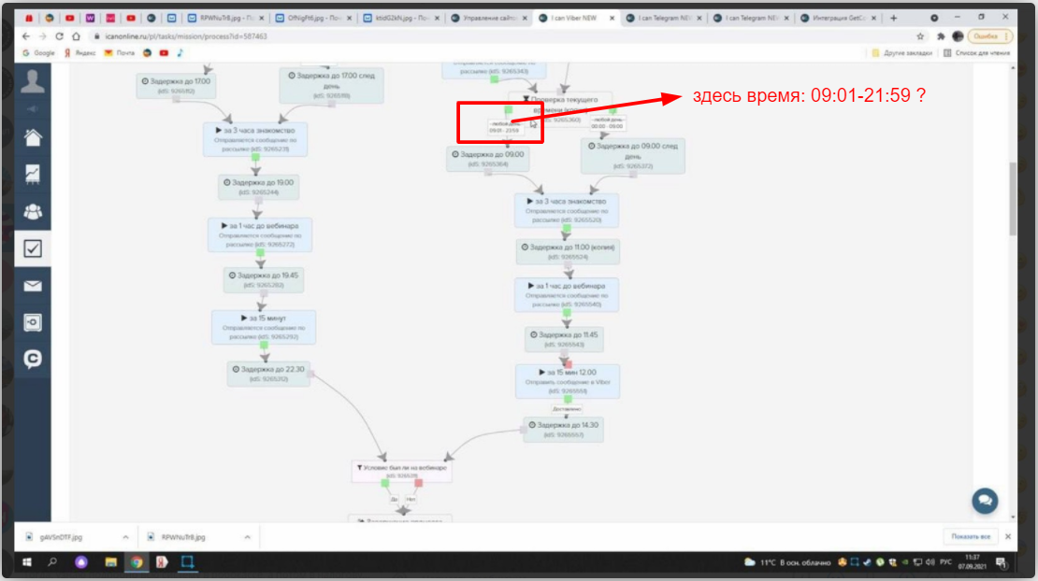Select left 'за 1 час до вебинара' node (9265272)
1038x581 pixels.
(x=260, y=234)
